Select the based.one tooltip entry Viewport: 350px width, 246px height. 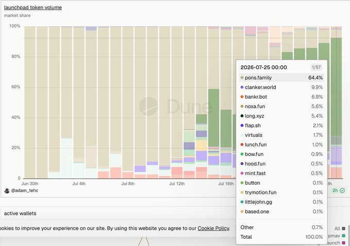282,212
